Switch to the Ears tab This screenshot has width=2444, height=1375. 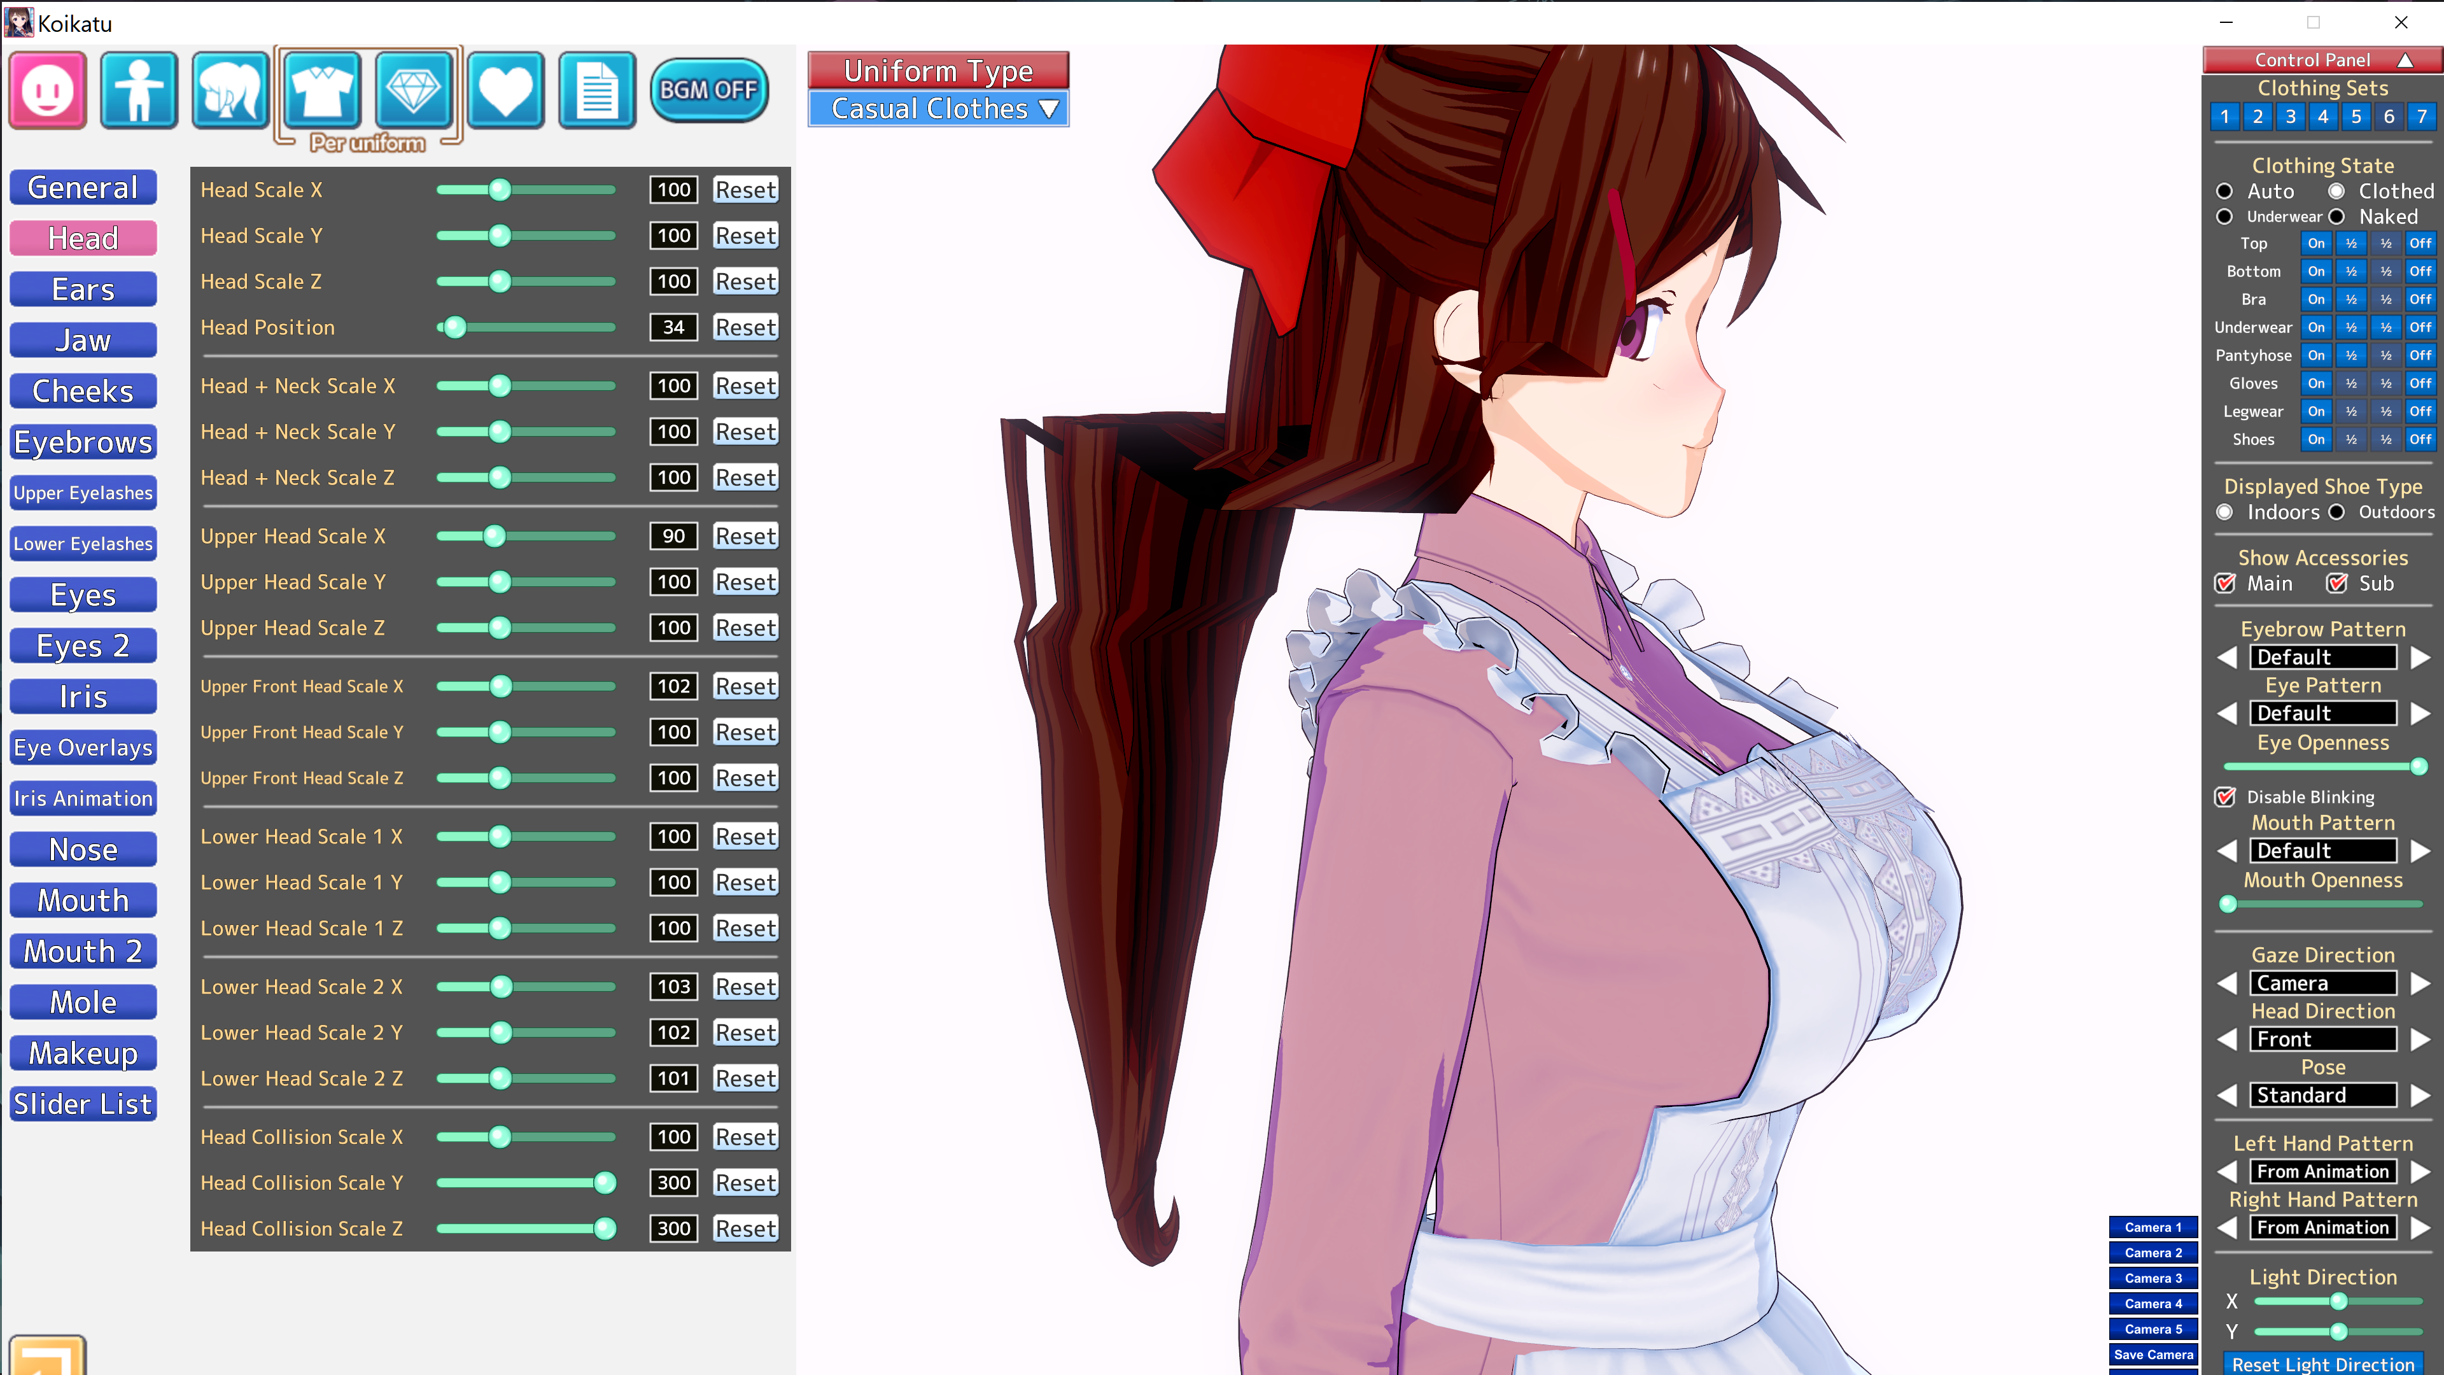[83, 290]
